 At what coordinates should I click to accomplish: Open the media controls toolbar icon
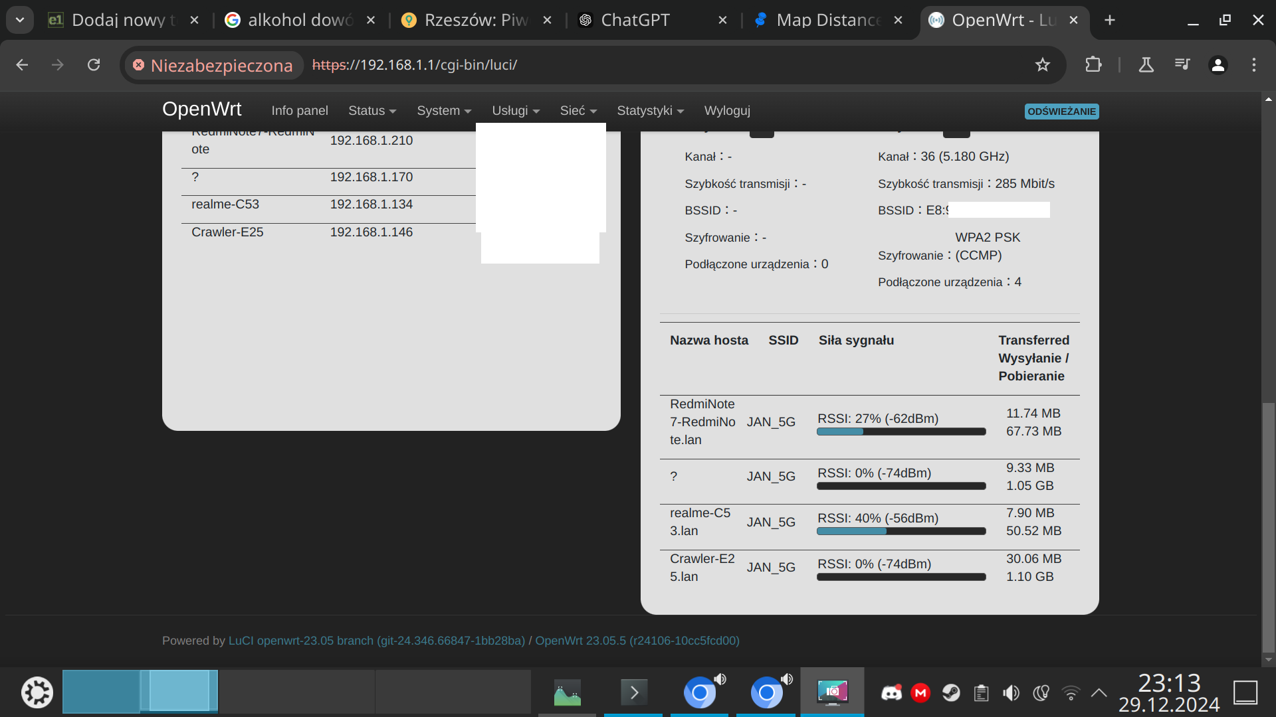(1182, 64)
